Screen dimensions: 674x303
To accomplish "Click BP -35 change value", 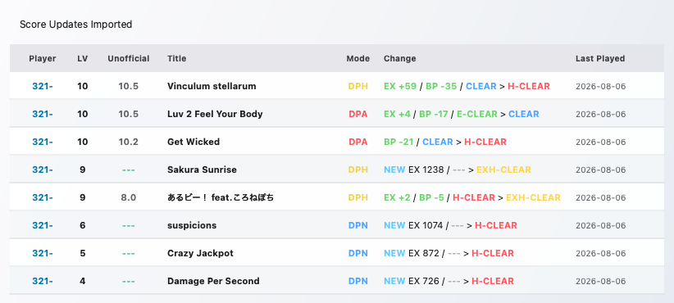I will [x=441, y=86].
